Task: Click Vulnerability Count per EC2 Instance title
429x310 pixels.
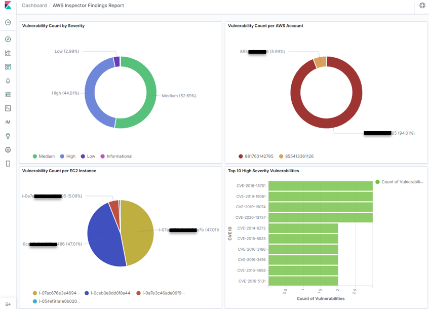Action: pyautogui.click(x=59, y=171)
